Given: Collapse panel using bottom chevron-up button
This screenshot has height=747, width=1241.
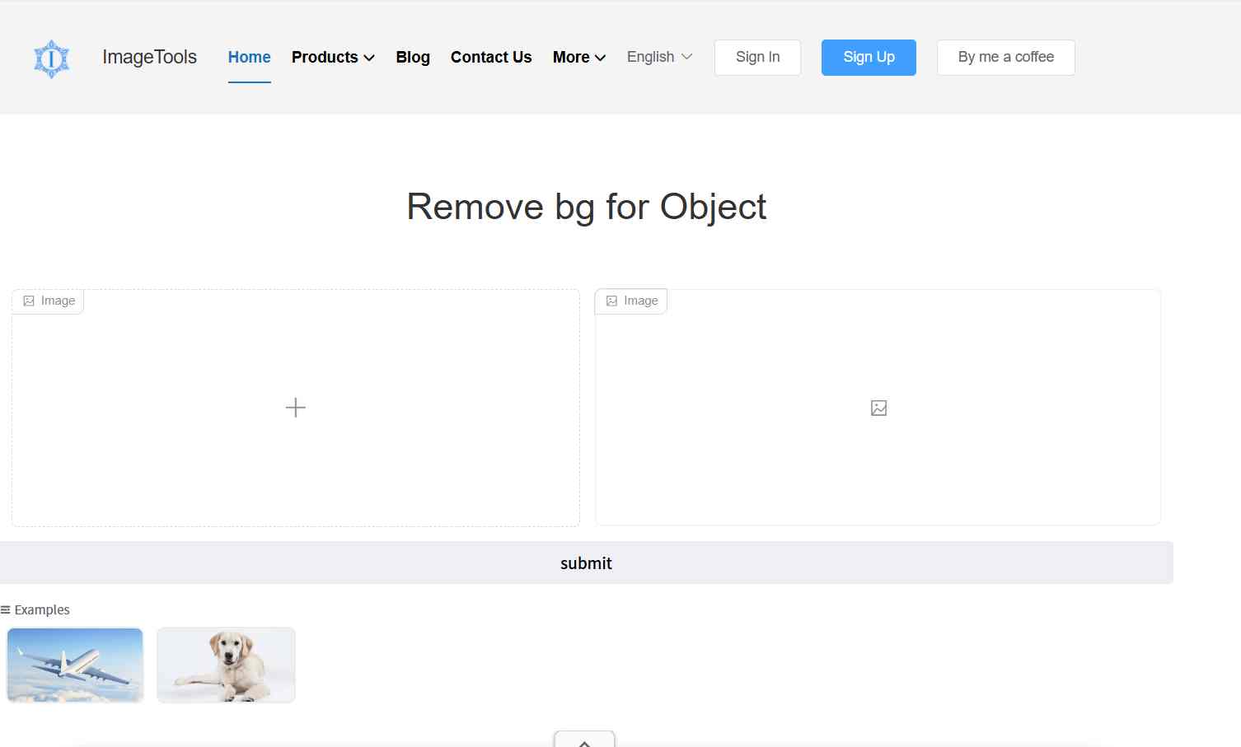Looking at the screenshot, I should [584, 740].
